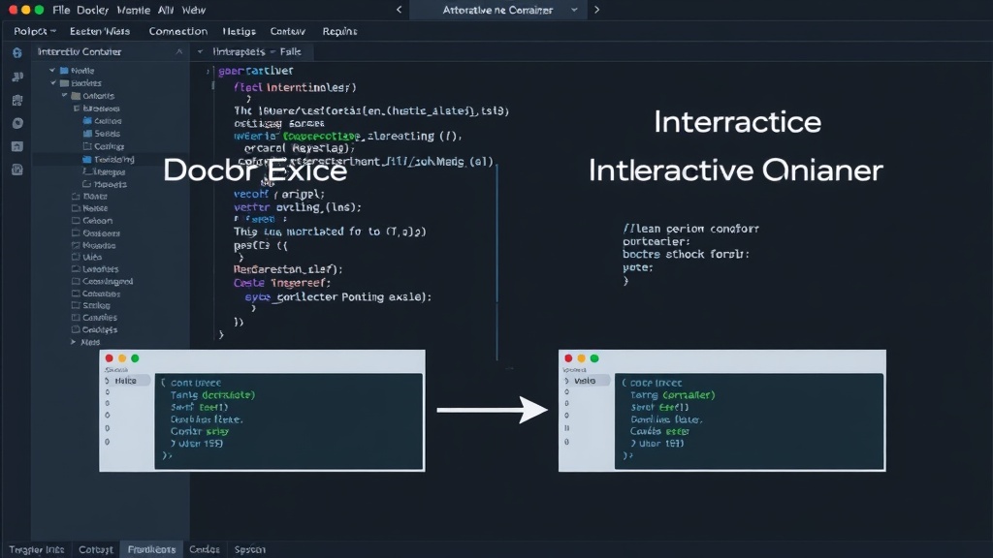
Task: Click the blue folder icon beside Nodie
Action: [64, 71]
